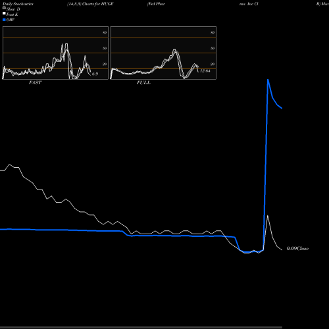Click the Fast K legend swatch
The height and width of the screenshot is (329, 329).
point(4,13)
